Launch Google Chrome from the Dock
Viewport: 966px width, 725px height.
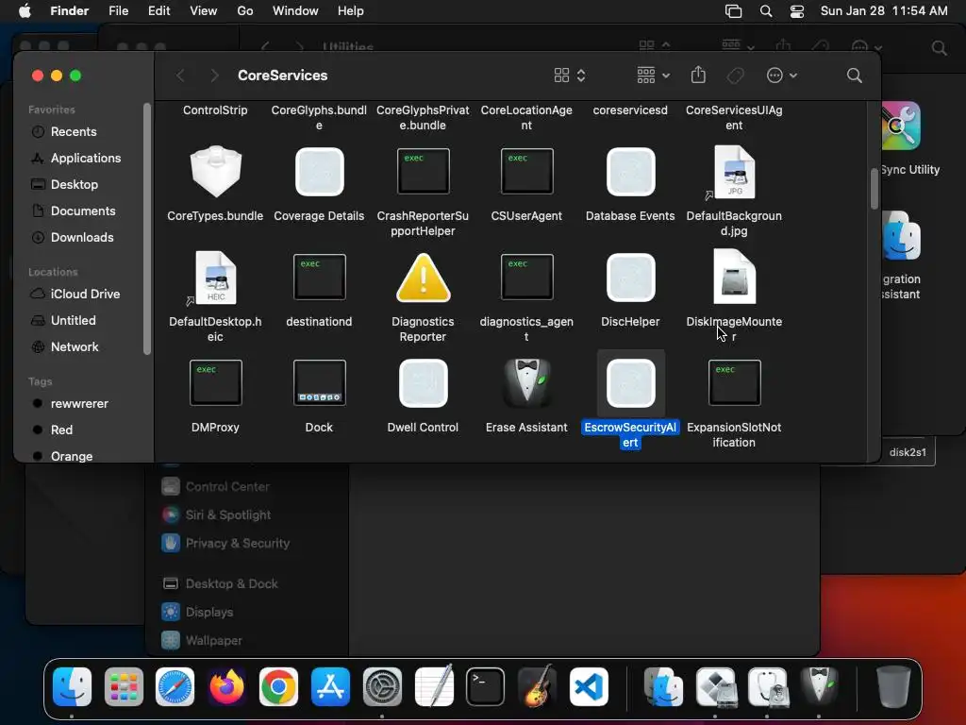pos(278,686)
